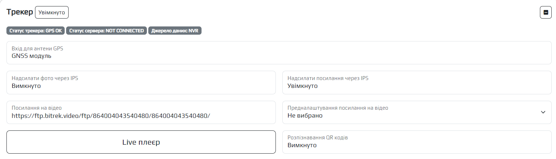
Task: Toggle the Увімкнуто button beside Трекер
Action: tap(52, 13)
